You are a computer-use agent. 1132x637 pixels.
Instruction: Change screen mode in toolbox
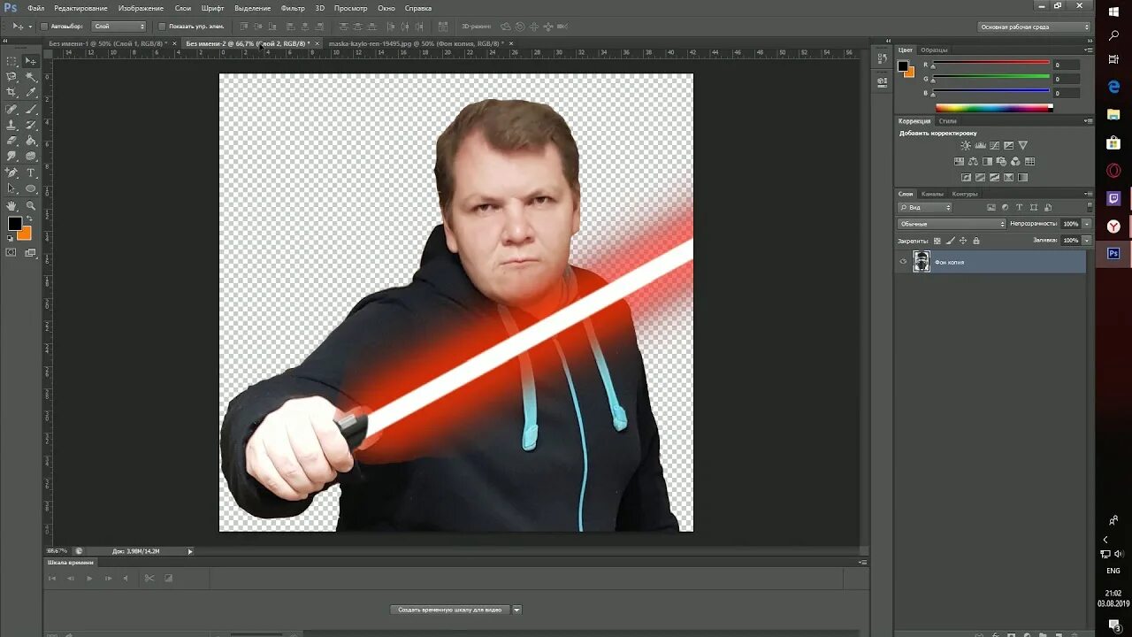[x=31, y=252]
